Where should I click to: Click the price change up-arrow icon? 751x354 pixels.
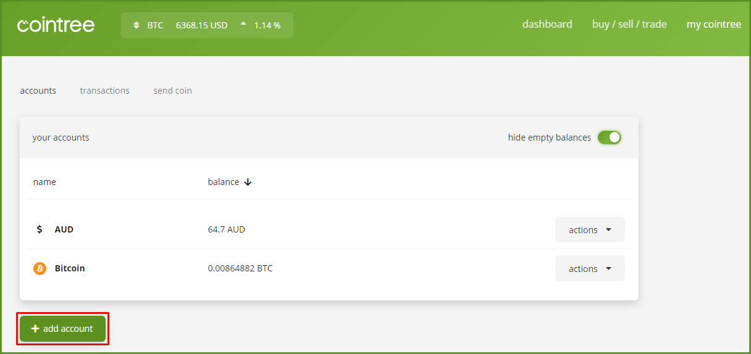243,24
